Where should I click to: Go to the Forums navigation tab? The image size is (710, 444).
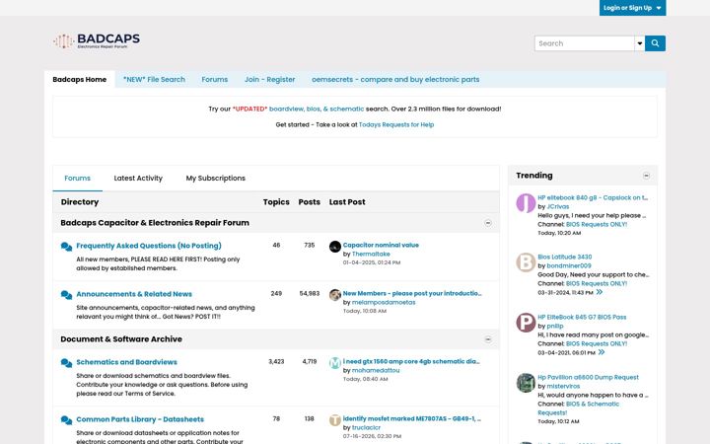click(215, 79)
